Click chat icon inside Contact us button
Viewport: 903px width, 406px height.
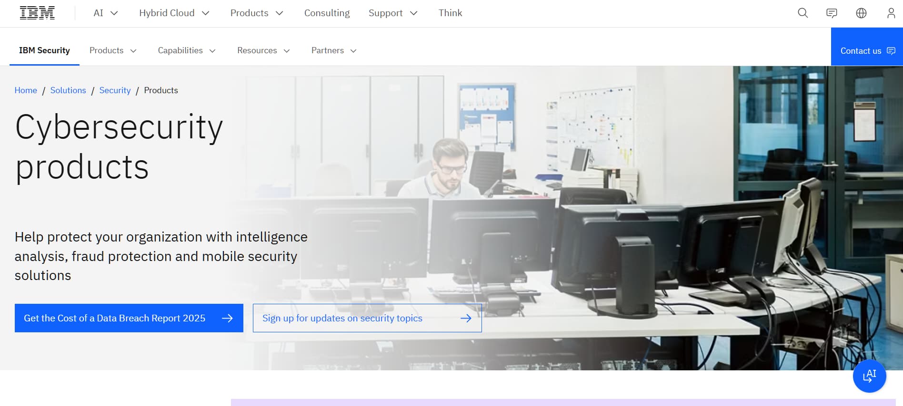coord(891,51)
